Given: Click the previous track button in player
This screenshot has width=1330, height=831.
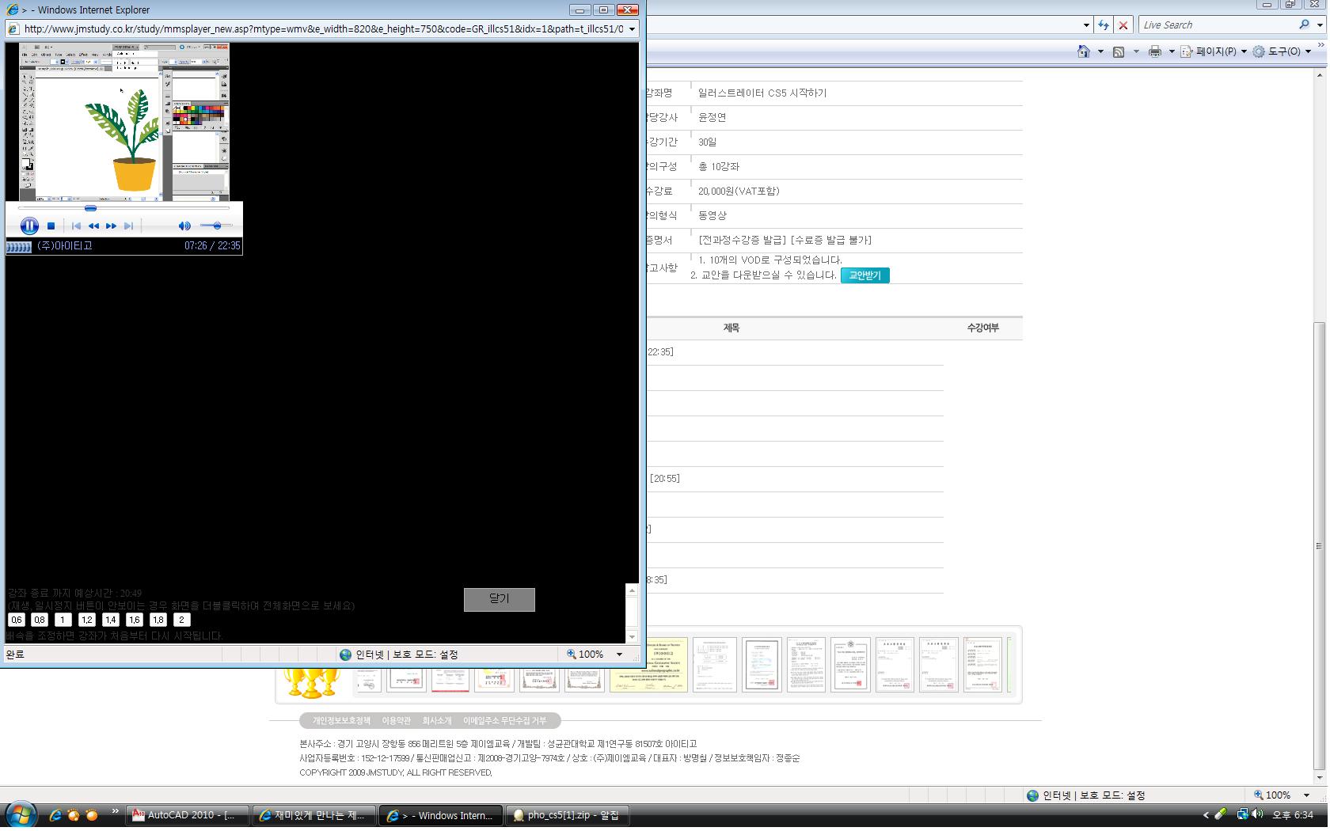Looking at the screenshot, I should click(x=76, y=226).
